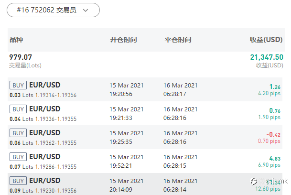Screen dimensions: 291x195
Task: Click the BUY badge of 0.04 Lots trade
Action: coord(18,109)
